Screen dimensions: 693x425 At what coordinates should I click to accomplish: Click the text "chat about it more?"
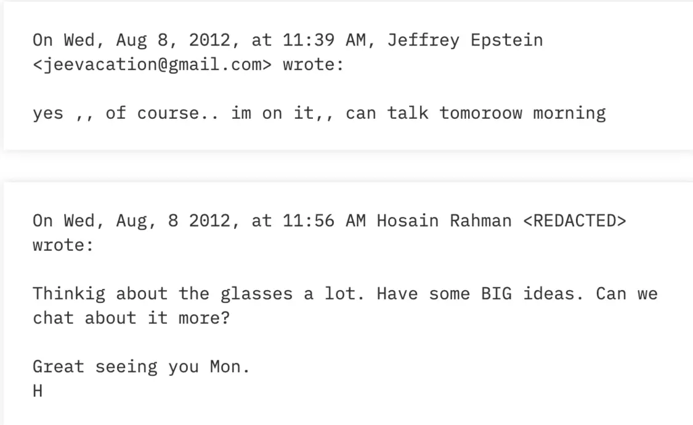(x=131, y=318)
